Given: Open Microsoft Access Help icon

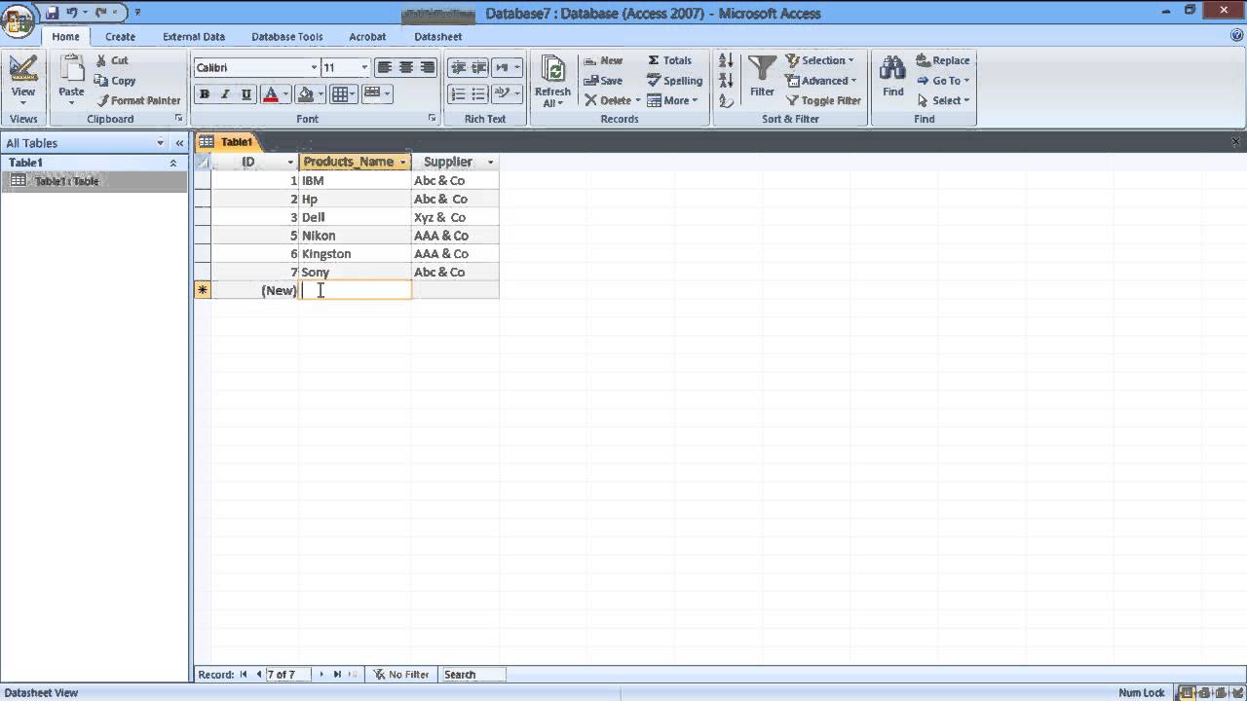Looking at the screenshot, I should pyautogui.click(x=1236, y=36).
